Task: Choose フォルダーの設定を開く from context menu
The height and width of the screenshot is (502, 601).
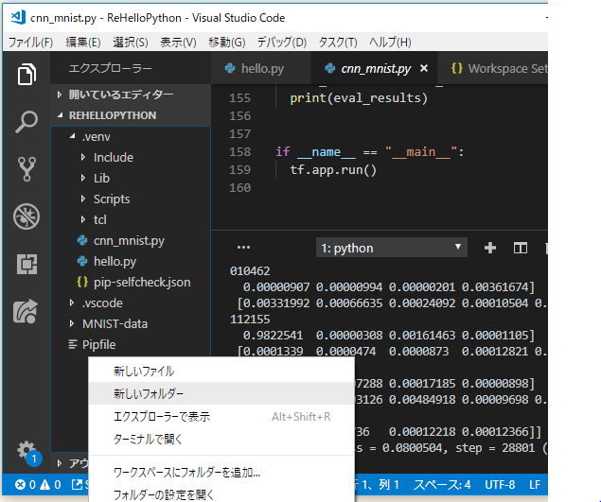Action: coord(221,493)
